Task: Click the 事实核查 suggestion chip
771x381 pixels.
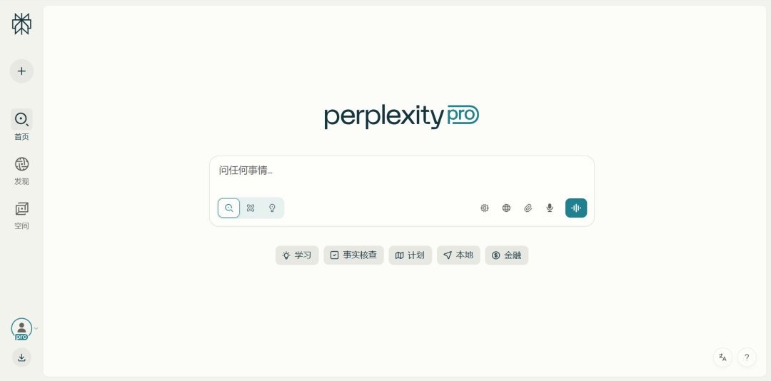Action: pyautogui.click(x=353, y=255)
